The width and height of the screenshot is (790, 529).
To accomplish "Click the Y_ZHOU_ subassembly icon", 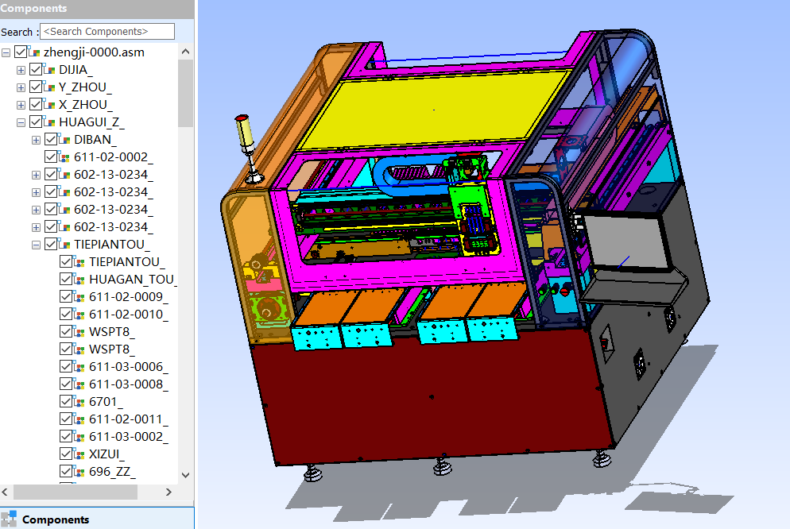I will tap(51, 87).
